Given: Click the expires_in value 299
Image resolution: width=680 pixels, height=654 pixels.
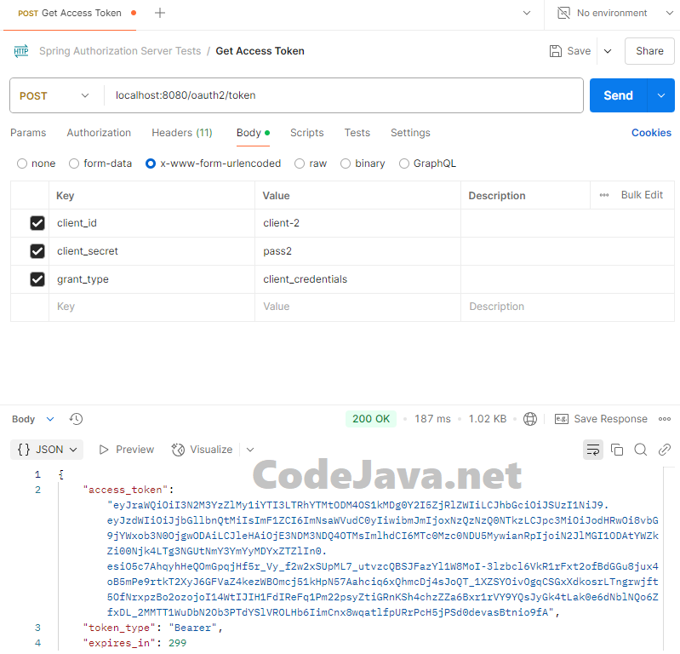Looking at the screenshot, I should coord(177,643).
